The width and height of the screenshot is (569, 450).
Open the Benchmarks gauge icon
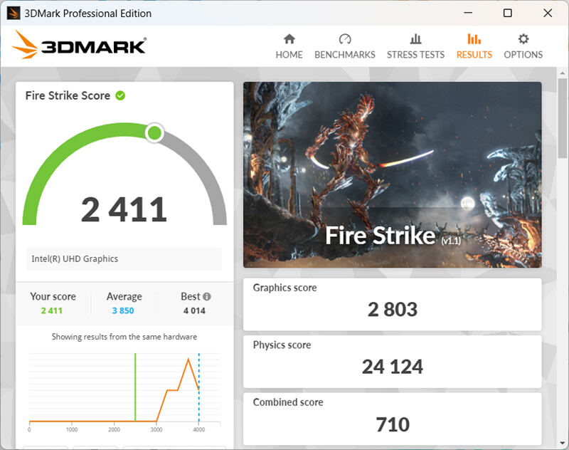pyautogui.click(x=345, y=39)
